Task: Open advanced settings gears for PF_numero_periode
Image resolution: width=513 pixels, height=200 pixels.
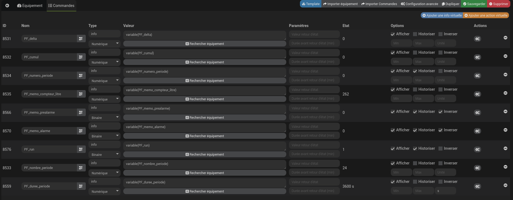Action: [x=477, y=76]
